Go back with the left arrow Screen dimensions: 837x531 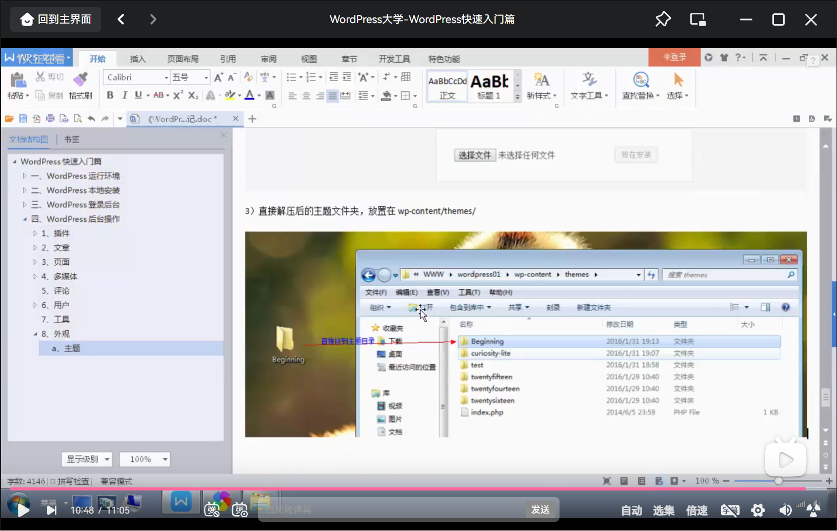pyautogui.click(x=121, y=19)
